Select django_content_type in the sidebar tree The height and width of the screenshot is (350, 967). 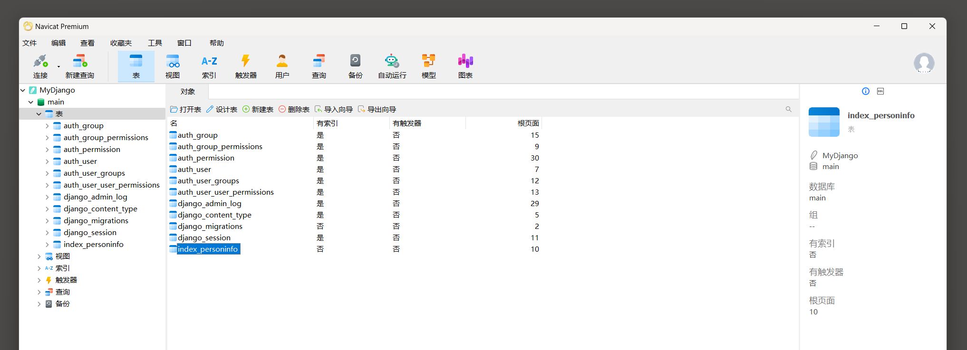100,209
